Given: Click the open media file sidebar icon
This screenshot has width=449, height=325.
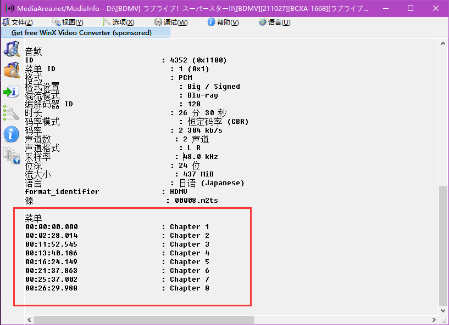Looking at the screenshot, I should [11, 49].
